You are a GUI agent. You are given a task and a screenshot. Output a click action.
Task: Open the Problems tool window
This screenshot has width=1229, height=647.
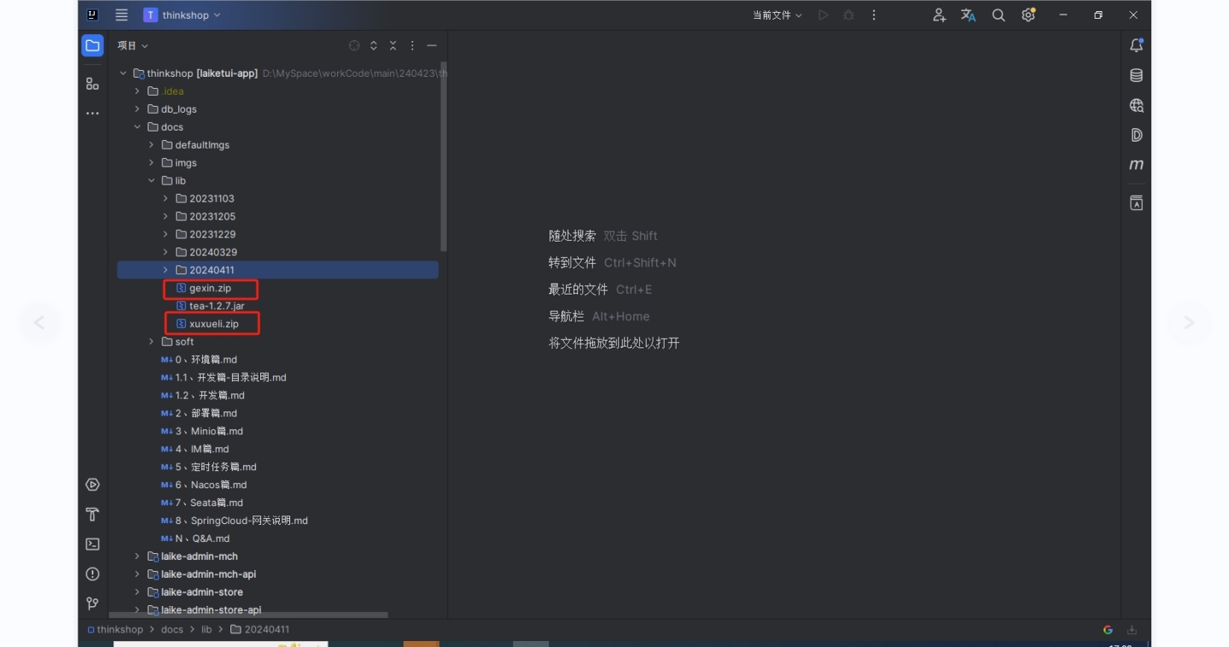click(x=92, y=574)
